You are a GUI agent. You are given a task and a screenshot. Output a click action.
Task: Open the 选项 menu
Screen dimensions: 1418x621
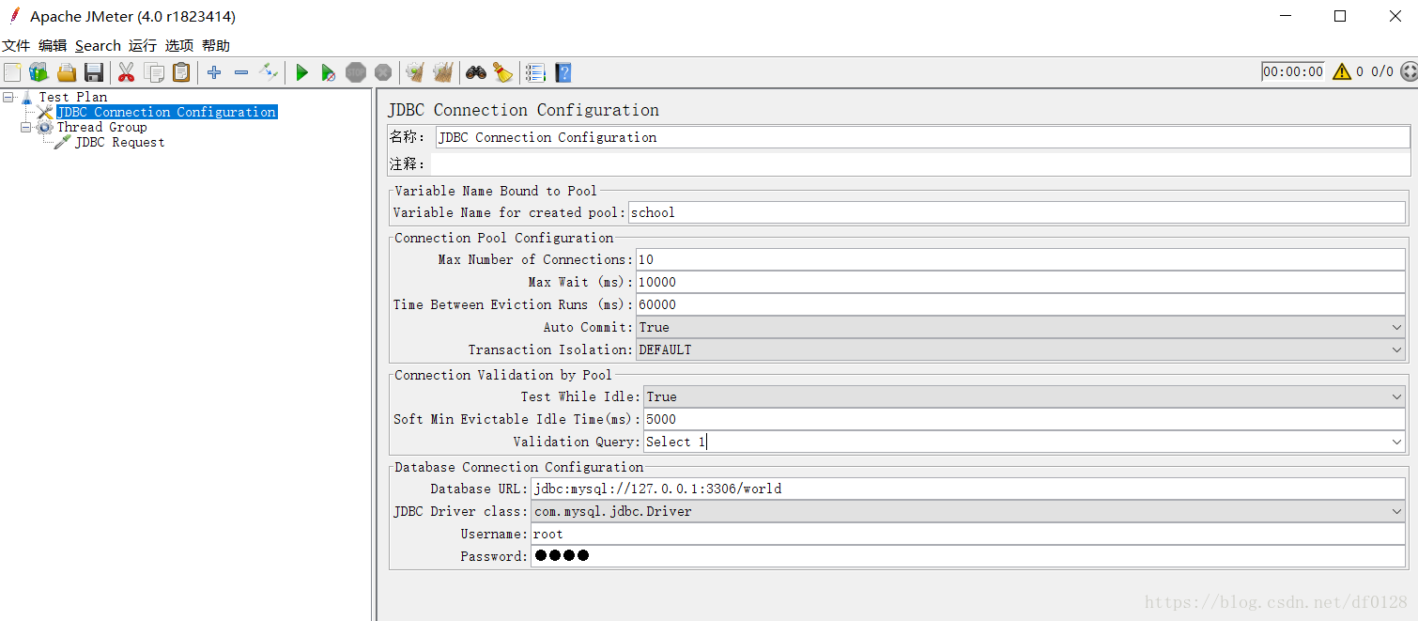pos(179,45)
